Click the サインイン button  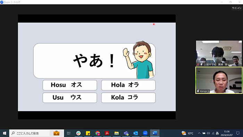(x=236, y=8)
